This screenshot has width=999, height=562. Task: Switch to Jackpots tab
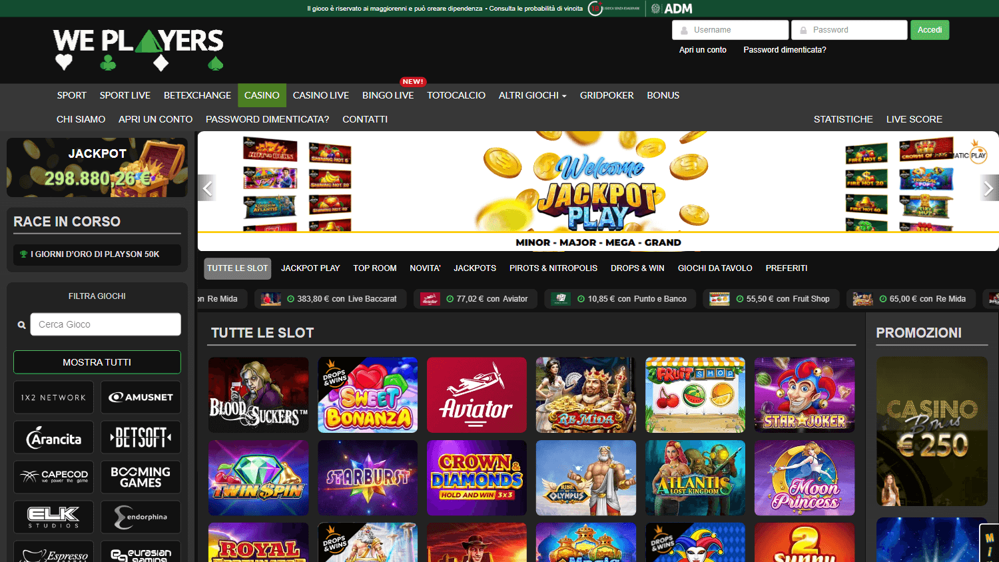(475, 268)
